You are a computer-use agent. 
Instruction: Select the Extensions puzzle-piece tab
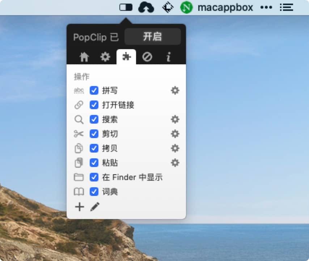pos(126,57)
